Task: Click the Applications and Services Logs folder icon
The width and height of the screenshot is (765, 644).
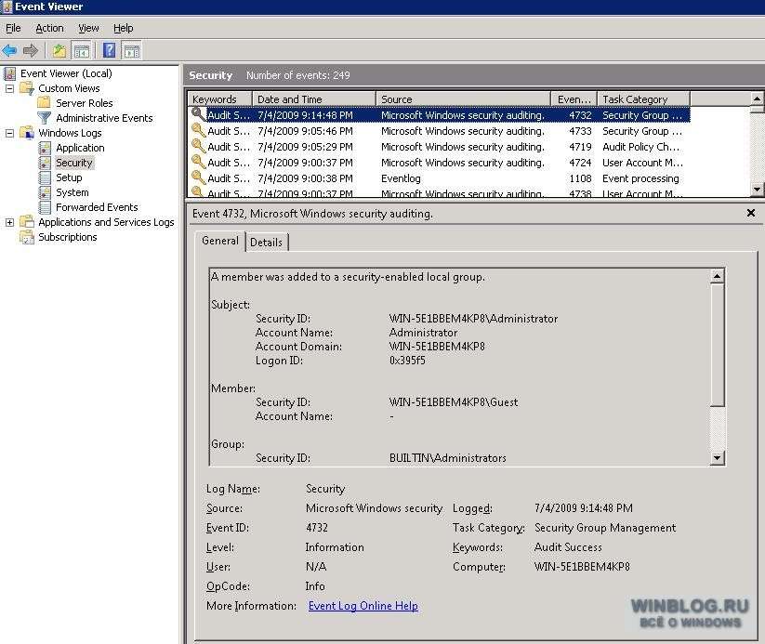Action: [x=27, y=222]
